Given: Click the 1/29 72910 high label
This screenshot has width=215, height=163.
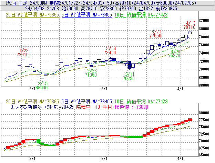Looking at the screenshot, I should 23,53.
